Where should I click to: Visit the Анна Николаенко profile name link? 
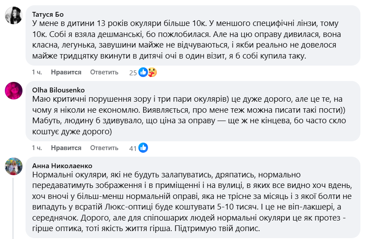[62, 166]
